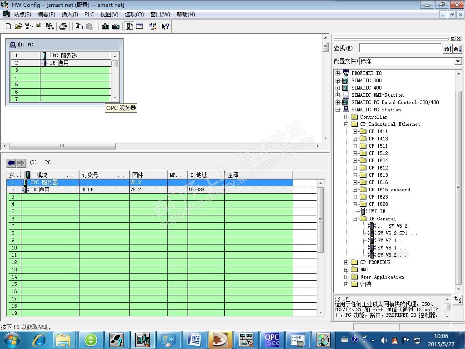Screen dimensions: 465x349
Task: Expand the CP PROFIBUS folder
Action: pyautogui.click(x=346, y=262)
